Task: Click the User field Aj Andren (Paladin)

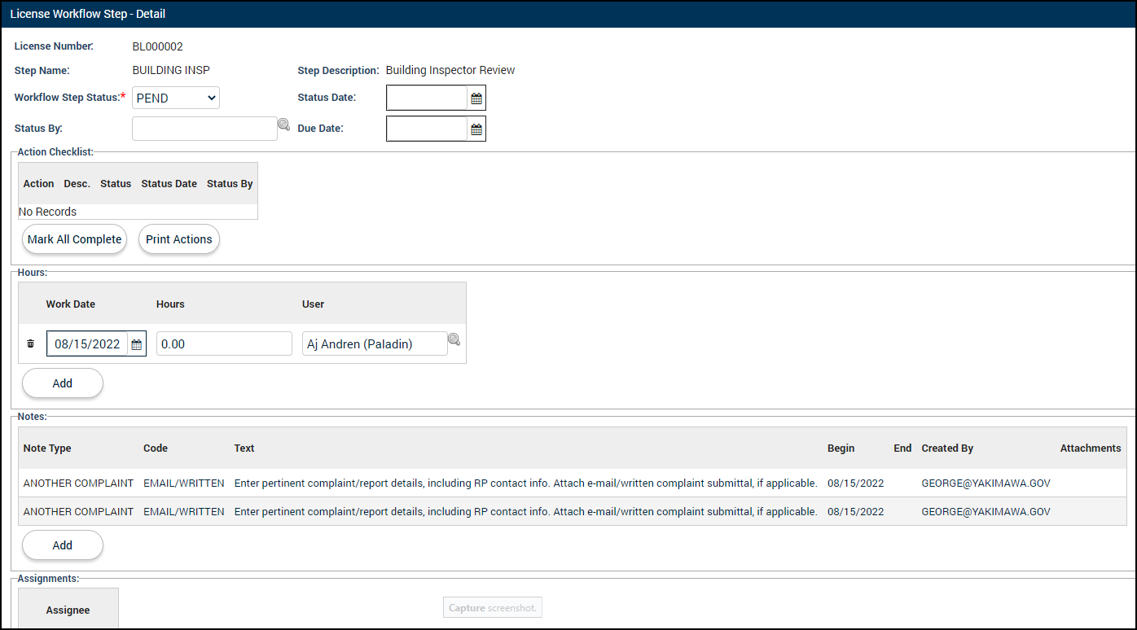Action: [375, 343]
